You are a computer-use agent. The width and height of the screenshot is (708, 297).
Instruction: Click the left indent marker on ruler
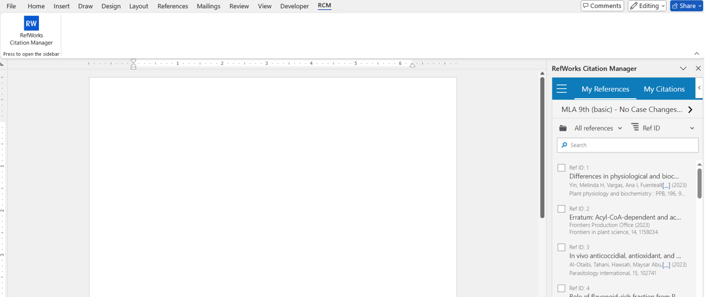coord(133,64)
